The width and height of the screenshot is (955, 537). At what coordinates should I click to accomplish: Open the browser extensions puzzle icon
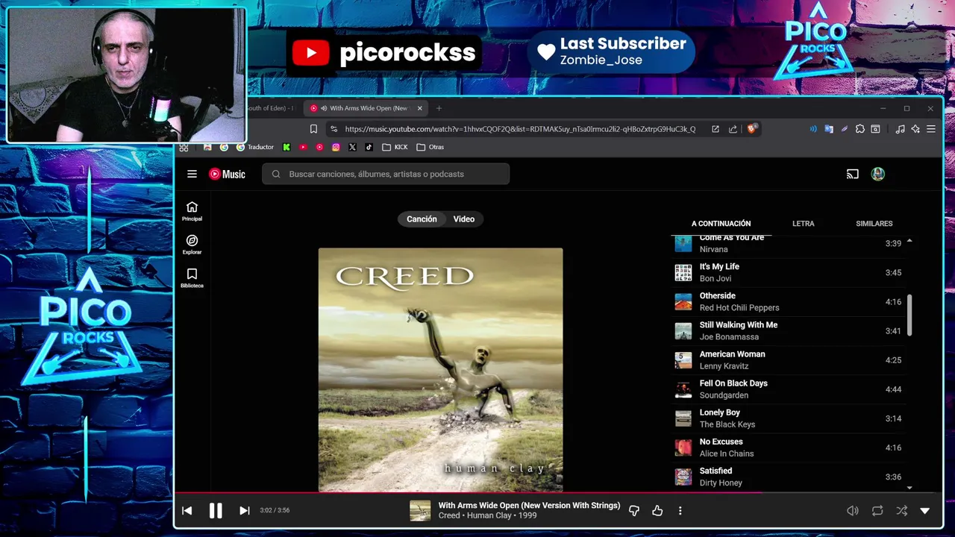tap(860, 129)
